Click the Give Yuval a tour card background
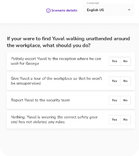Image resolution: width=139 pixels, height=156 pixels. click(71, 81)
